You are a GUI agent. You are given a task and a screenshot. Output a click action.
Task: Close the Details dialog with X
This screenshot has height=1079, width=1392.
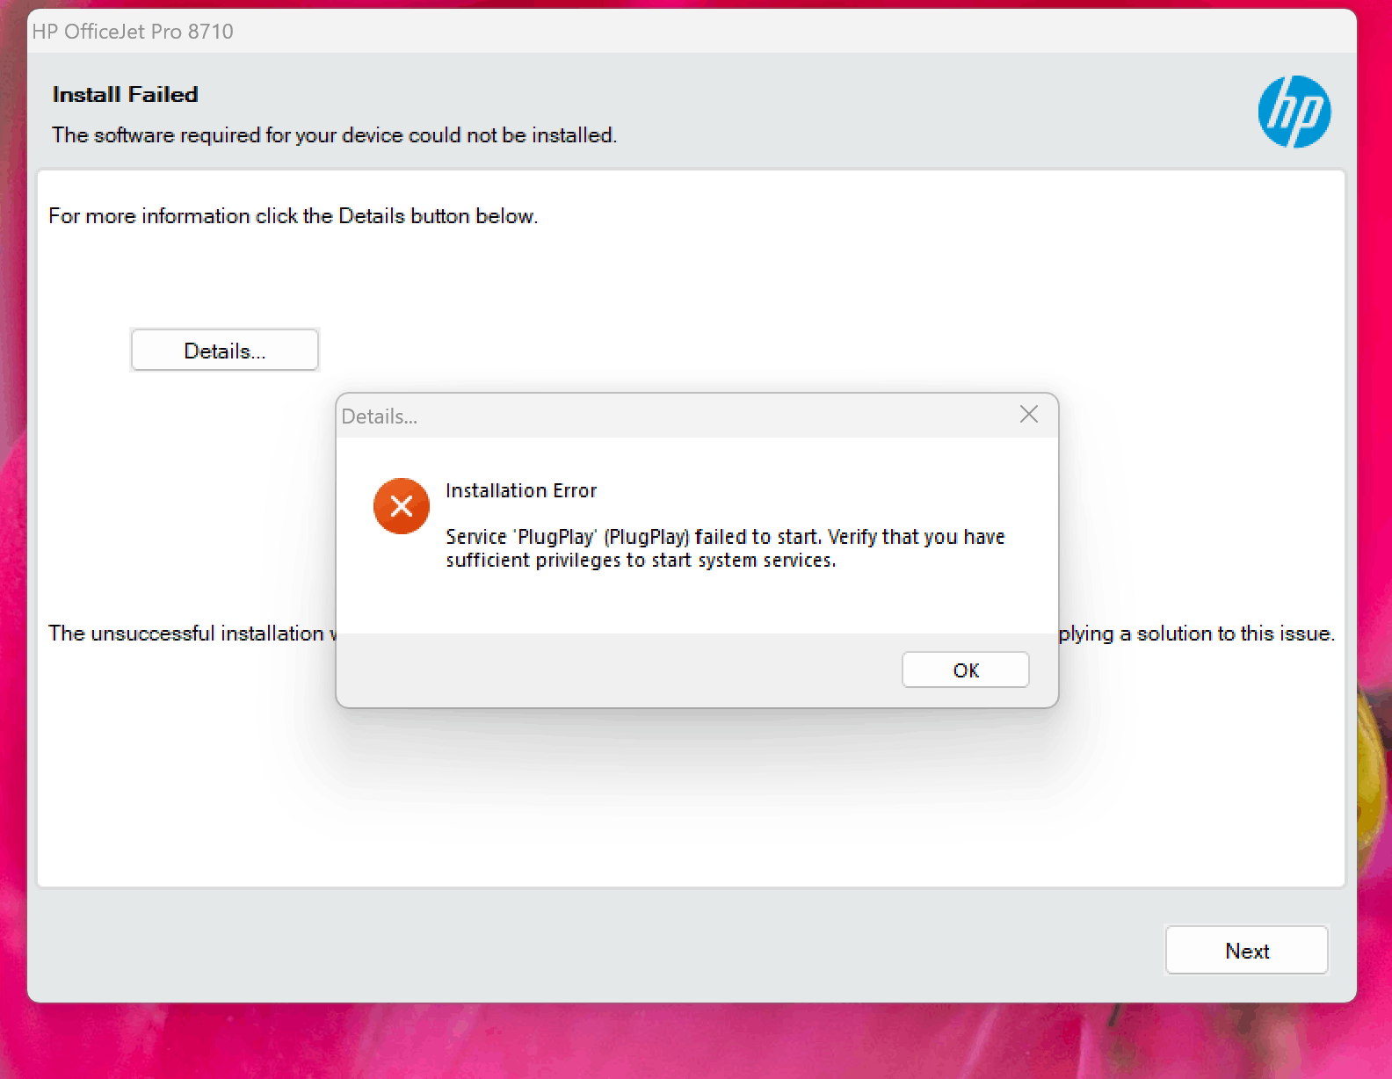(x=1029, y=414)
